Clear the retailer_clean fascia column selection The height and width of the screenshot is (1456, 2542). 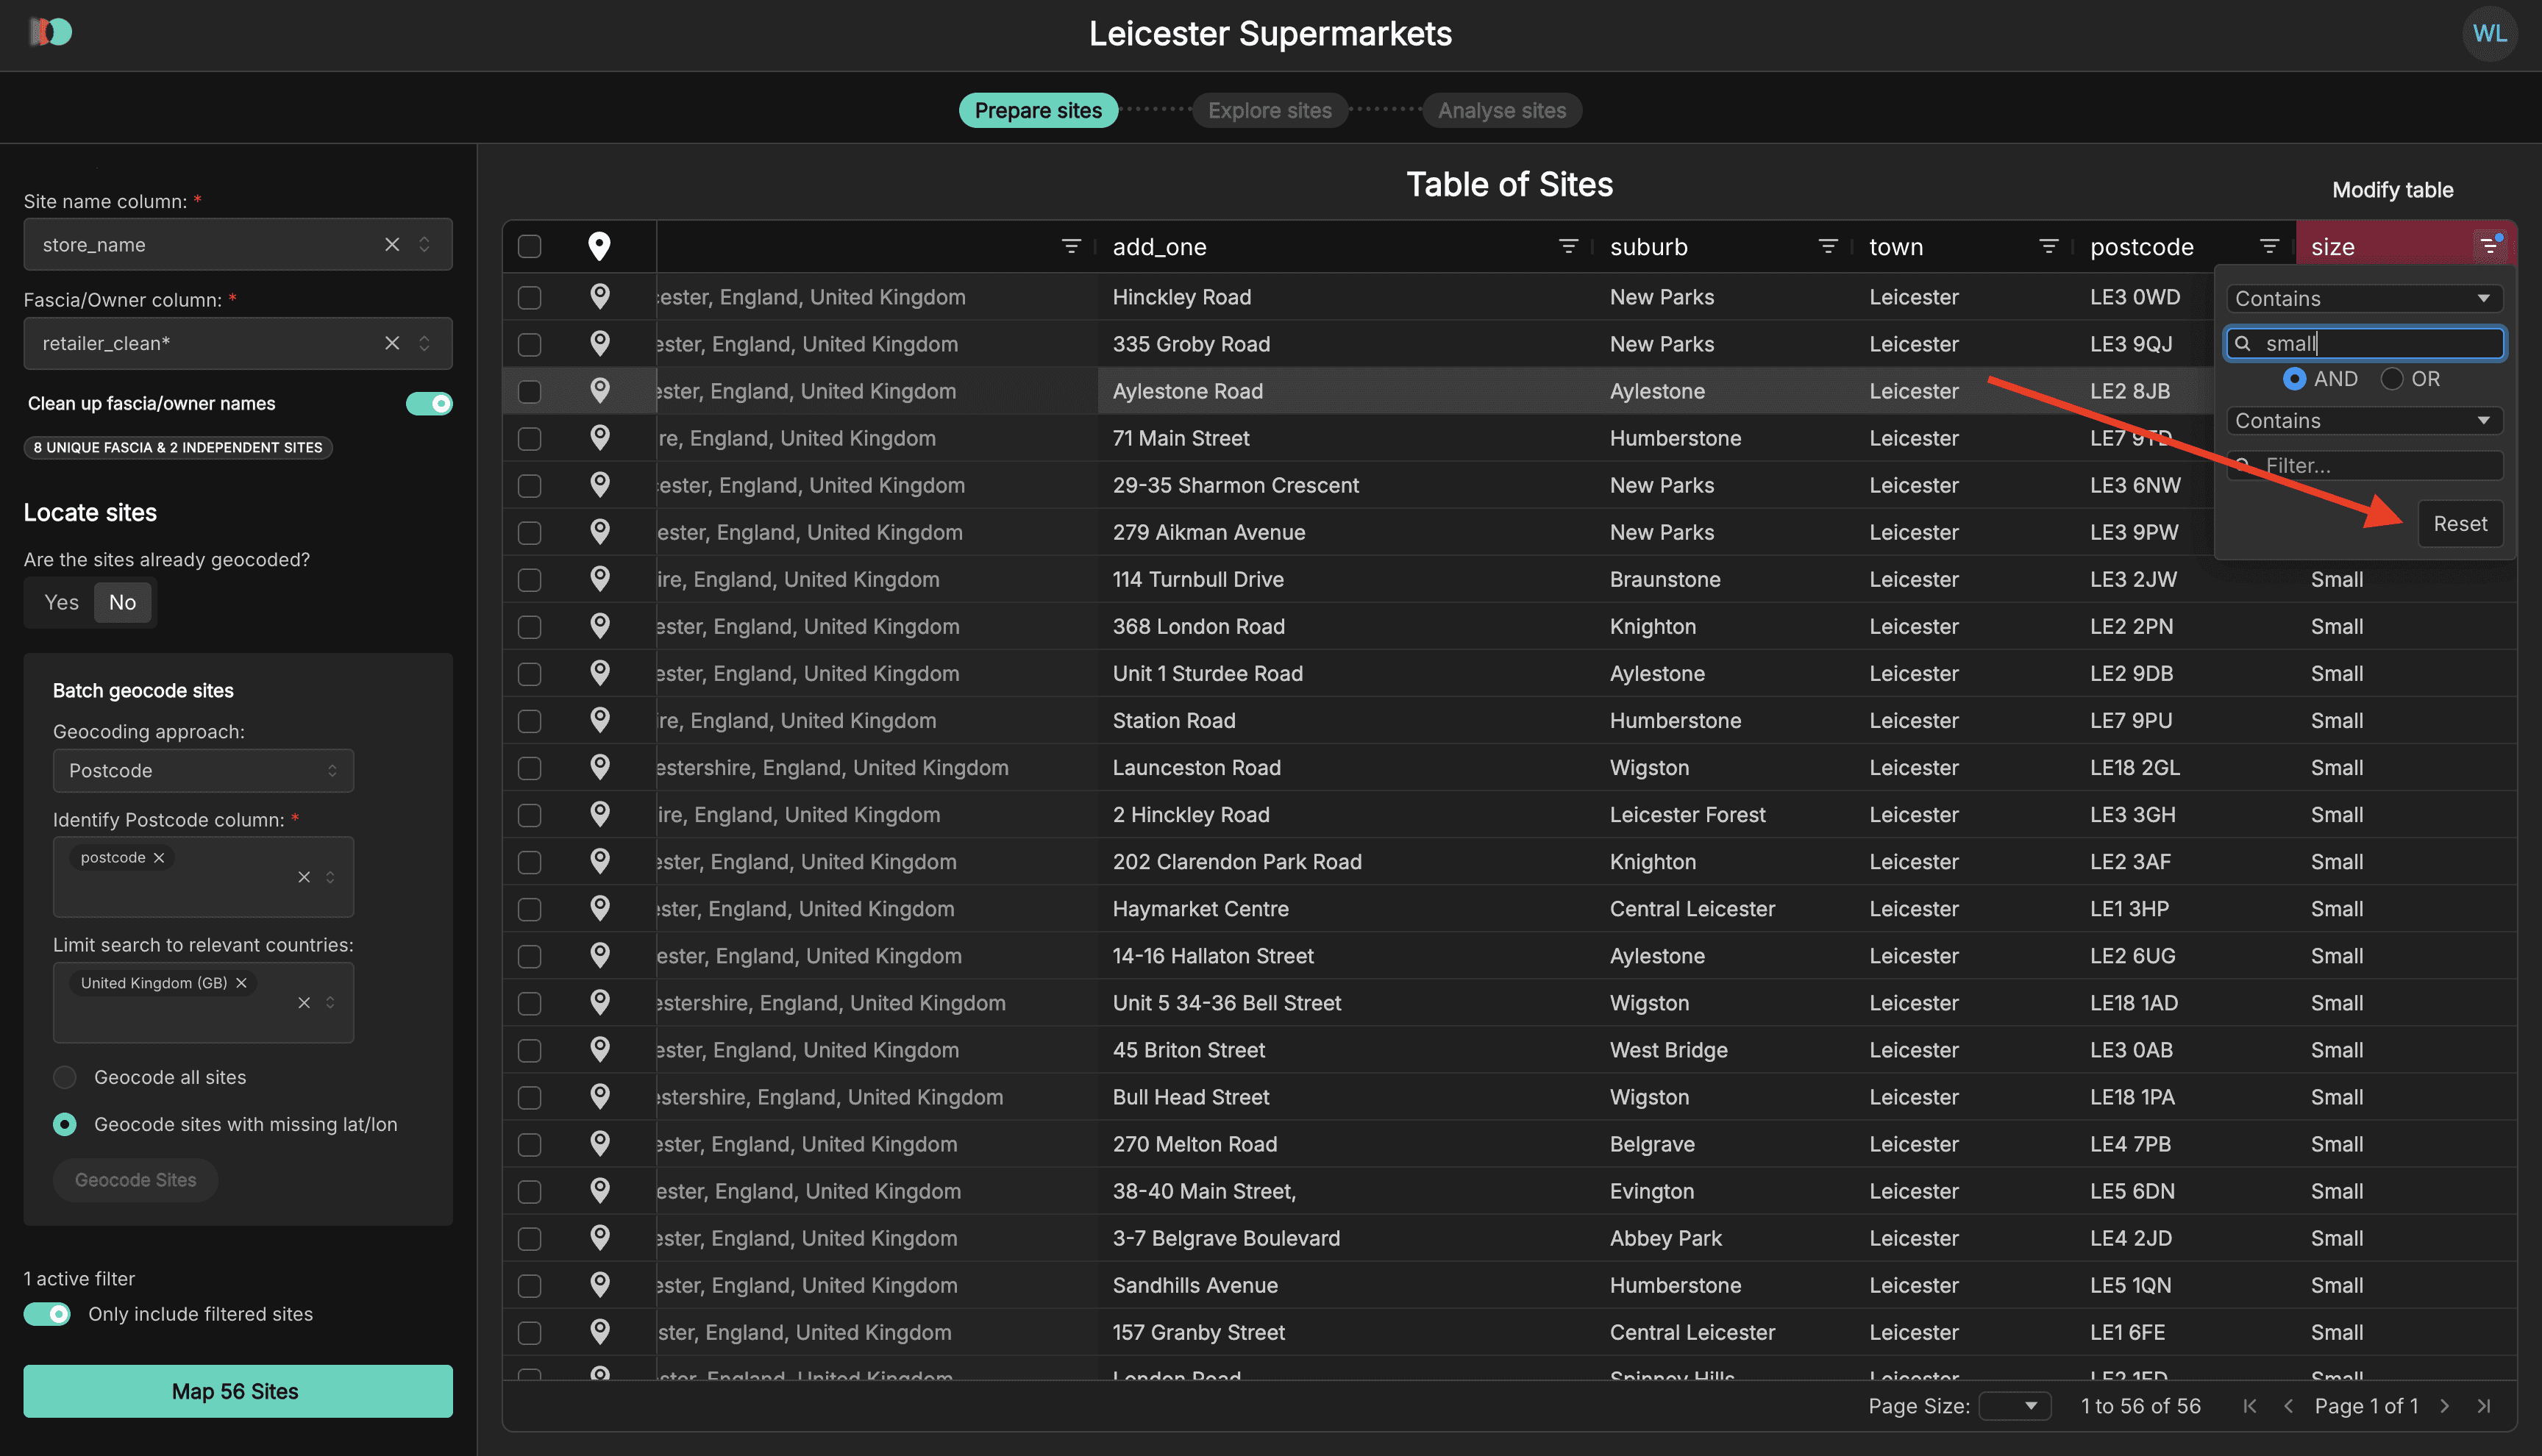[392, 343]
